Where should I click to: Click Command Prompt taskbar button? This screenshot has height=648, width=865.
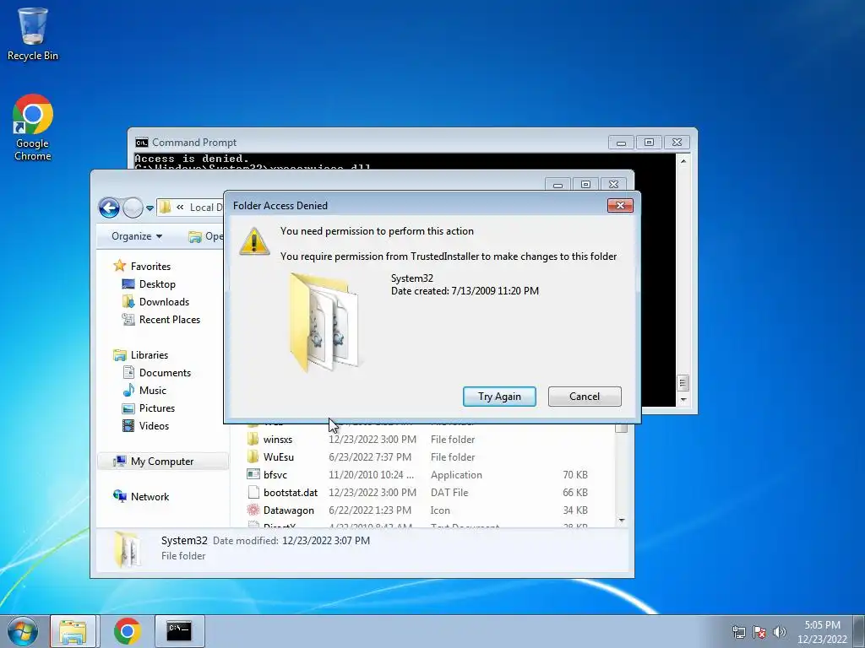click(180, 631)
